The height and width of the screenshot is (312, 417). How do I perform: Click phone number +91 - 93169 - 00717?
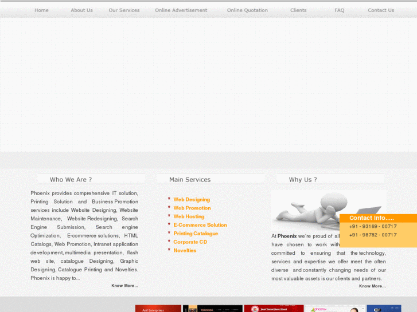(373, 227)
